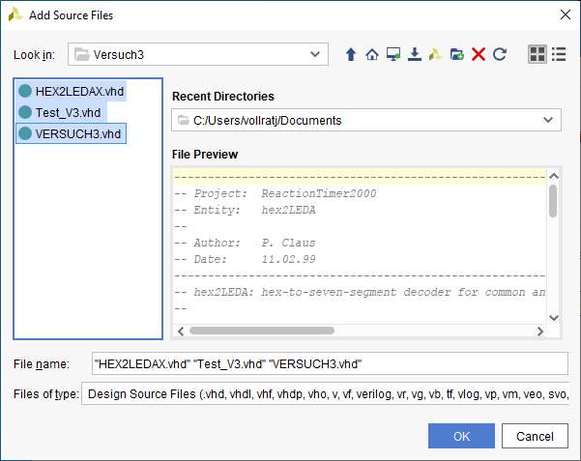Screen dimensions: 581x461
Task: Select HEX2LEDAX.vhd in the file list
Action: (79, 91)
